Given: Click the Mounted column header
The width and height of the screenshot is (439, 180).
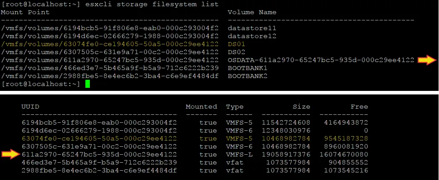Looking at the screenshot, I should click(x=201, y=106).
